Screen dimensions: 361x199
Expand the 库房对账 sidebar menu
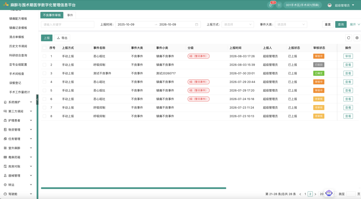click(18, 166)
